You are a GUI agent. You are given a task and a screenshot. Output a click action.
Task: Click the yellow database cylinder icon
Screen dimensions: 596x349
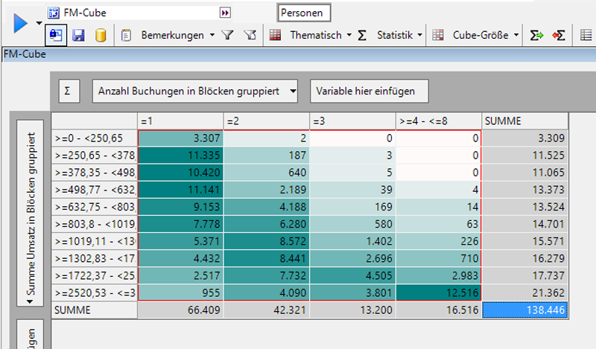(100, 35)
